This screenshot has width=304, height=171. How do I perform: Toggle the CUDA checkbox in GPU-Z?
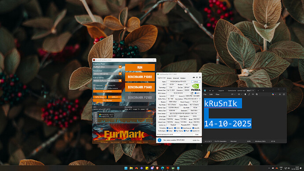[x=175, y=128]
